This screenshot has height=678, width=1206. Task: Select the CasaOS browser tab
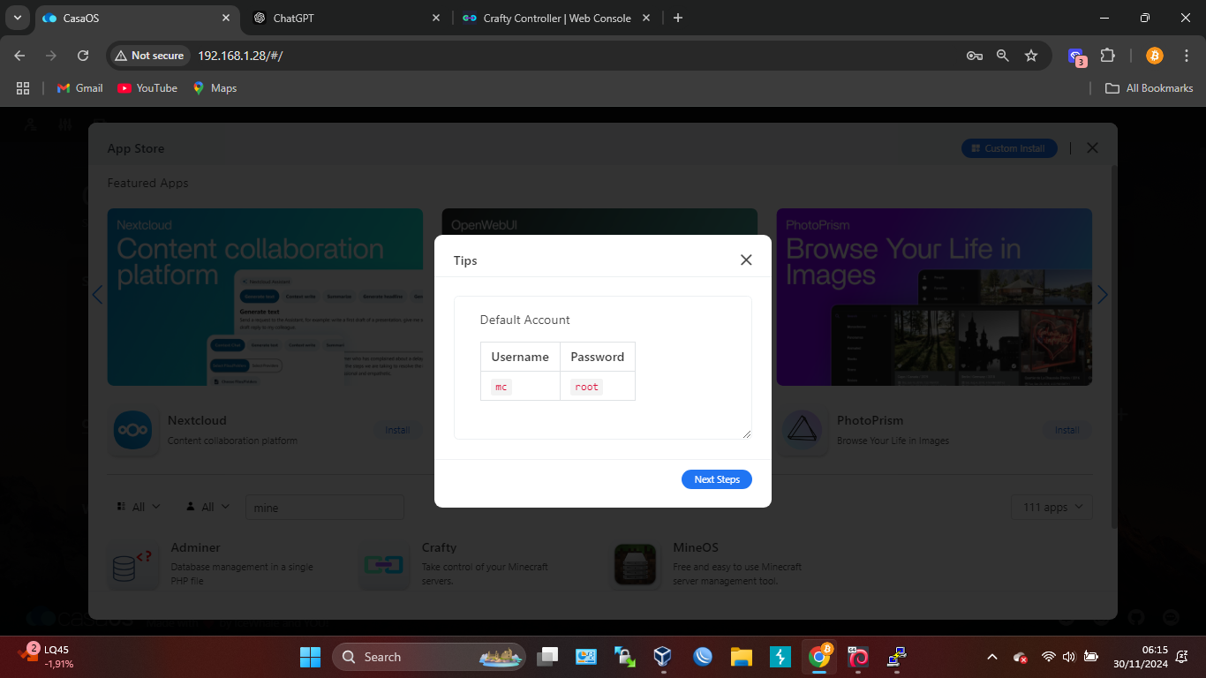(x=137, y=18)
